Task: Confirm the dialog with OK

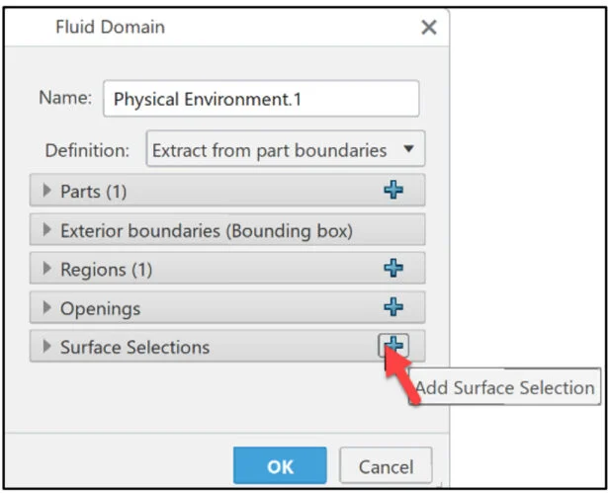Action: (x=280, y=465)
